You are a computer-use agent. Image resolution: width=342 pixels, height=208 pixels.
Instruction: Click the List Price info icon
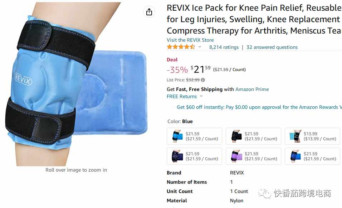click(203, 80)
